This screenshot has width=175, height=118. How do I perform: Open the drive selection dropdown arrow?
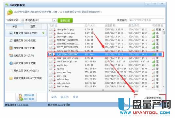click(54, 20)
